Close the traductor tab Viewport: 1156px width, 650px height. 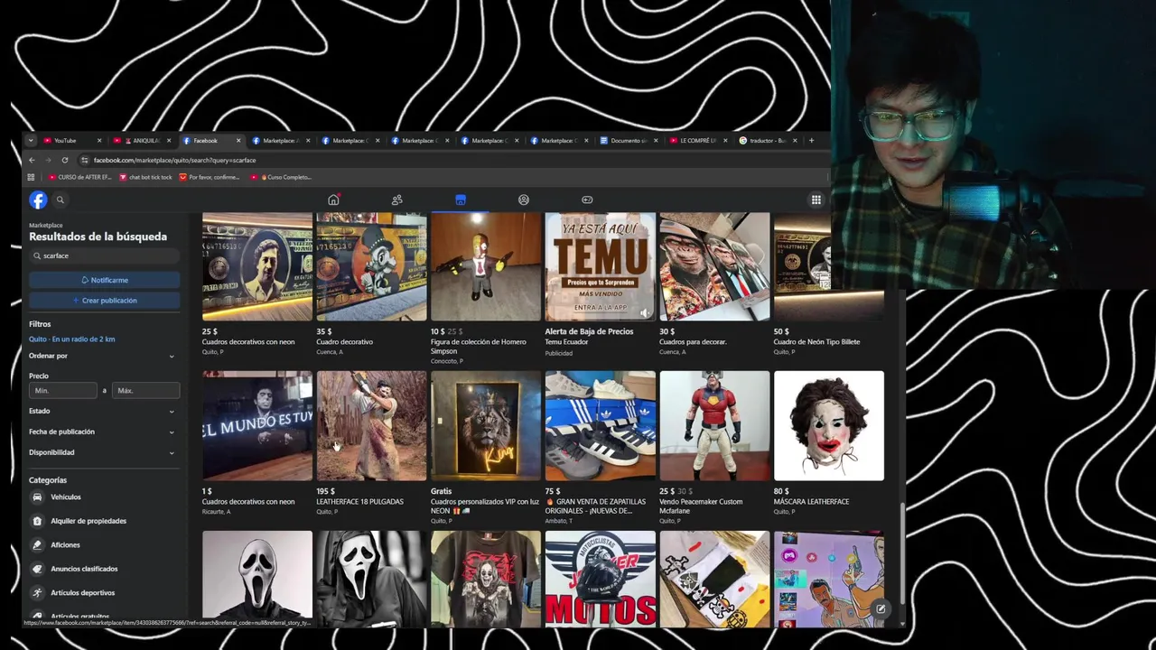point(795,140)
